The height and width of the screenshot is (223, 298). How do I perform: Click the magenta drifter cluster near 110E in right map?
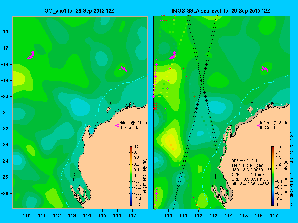173,55
